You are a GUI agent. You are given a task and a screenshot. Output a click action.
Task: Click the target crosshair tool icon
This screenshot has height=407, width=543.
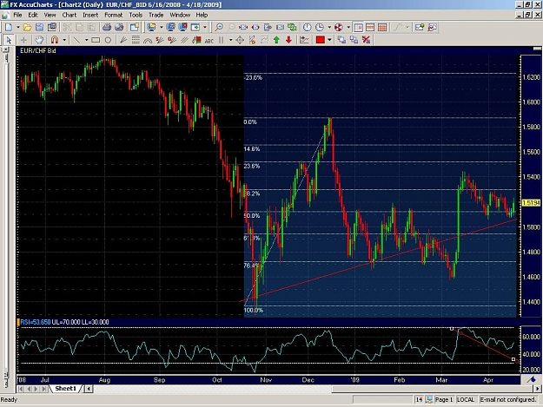(x=240, y=40)
